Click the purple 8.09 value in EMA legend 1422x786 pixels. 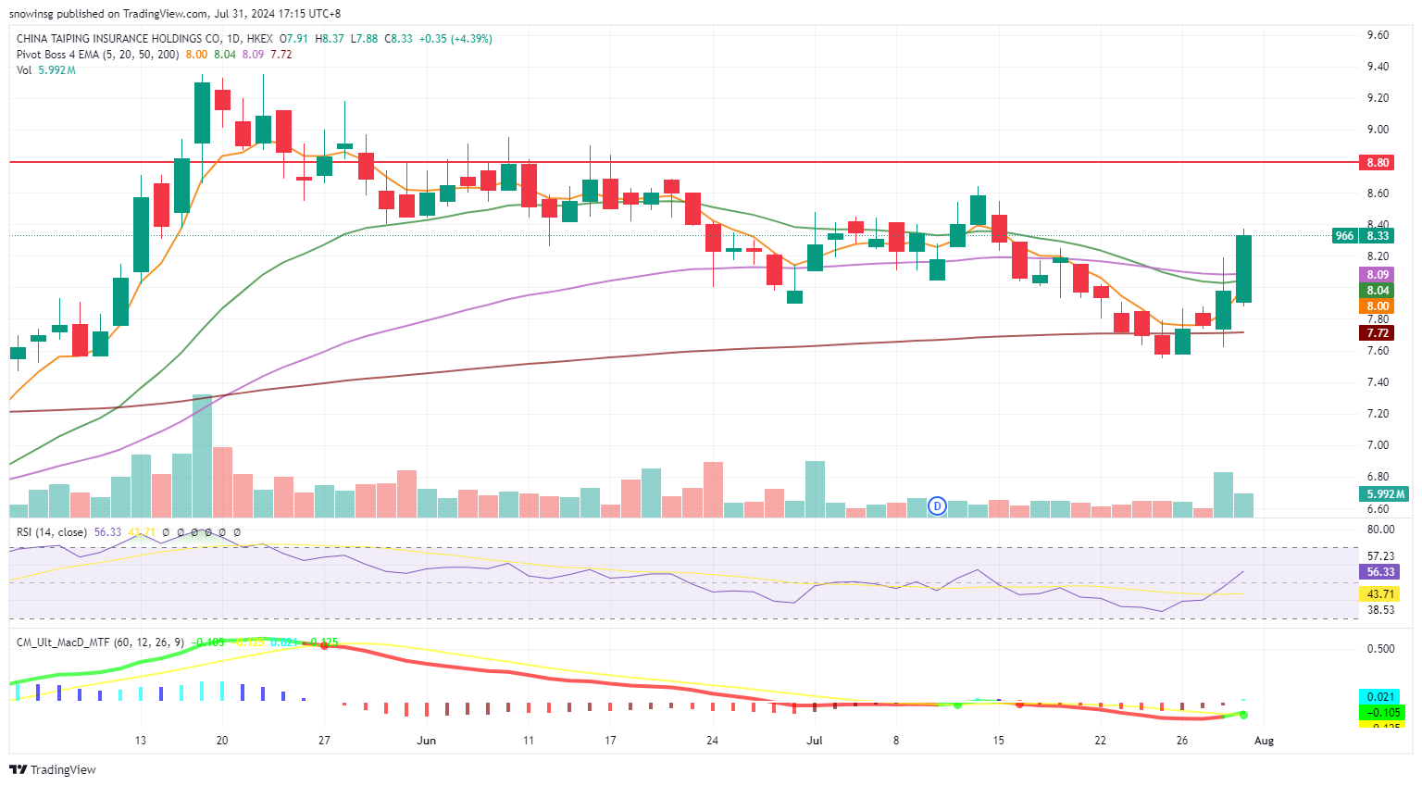(253, 55)
